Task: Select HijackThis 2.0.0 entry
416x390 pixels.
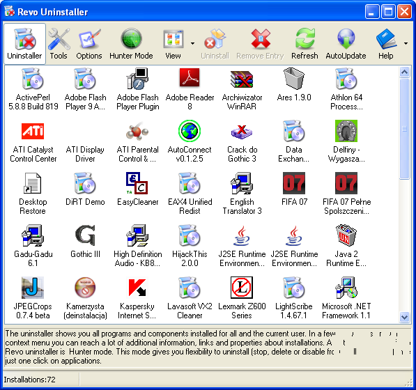Action: [x=190, y=246]
